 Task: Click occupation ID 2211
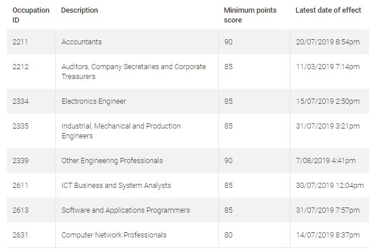tap(20, 42)
